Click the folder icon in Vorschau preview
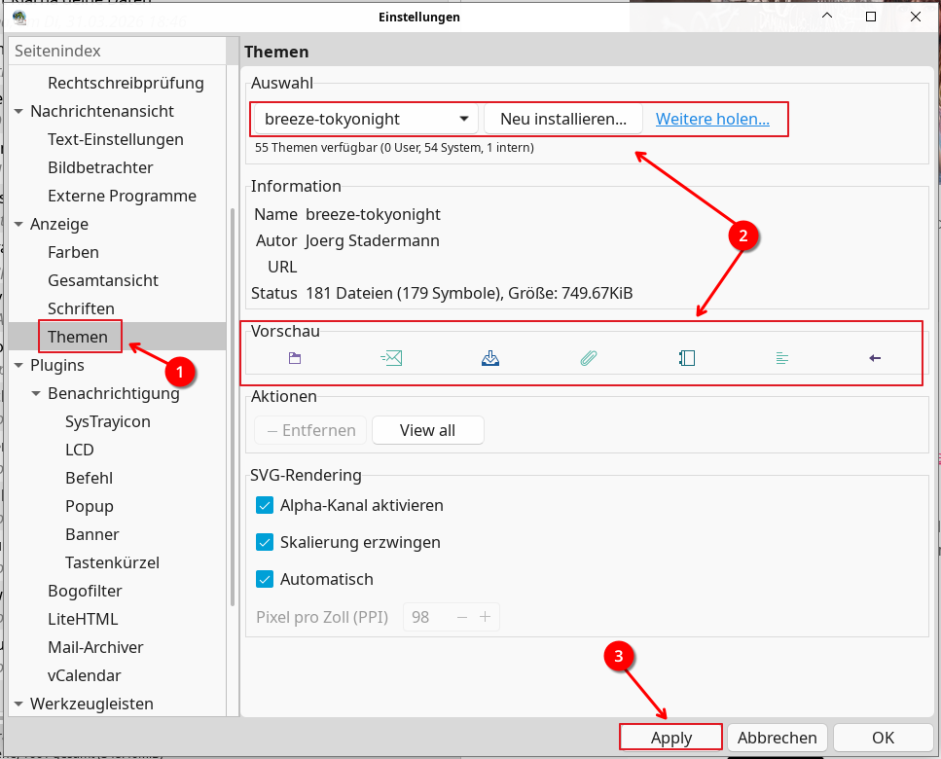The width and height of the screenshot is (941, 759). [x=294, y=358]
